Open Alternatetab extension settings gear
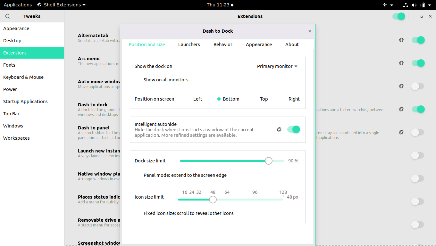This screenshot has height=246, width=436. [x=401, y=40]
